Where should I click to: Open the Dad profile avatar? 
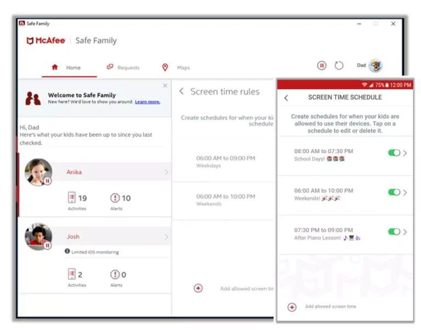click(x=375, y=66)
